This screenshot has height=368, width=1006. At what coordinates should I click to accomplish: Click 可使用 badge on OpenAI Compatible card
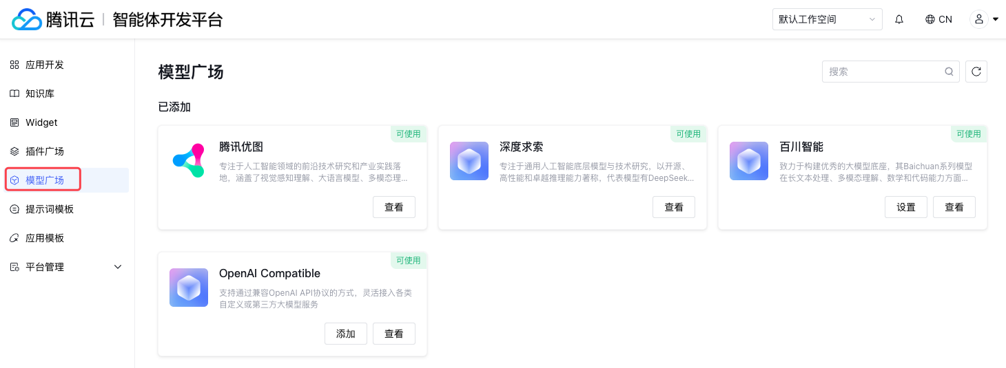[x=409, y=261]
